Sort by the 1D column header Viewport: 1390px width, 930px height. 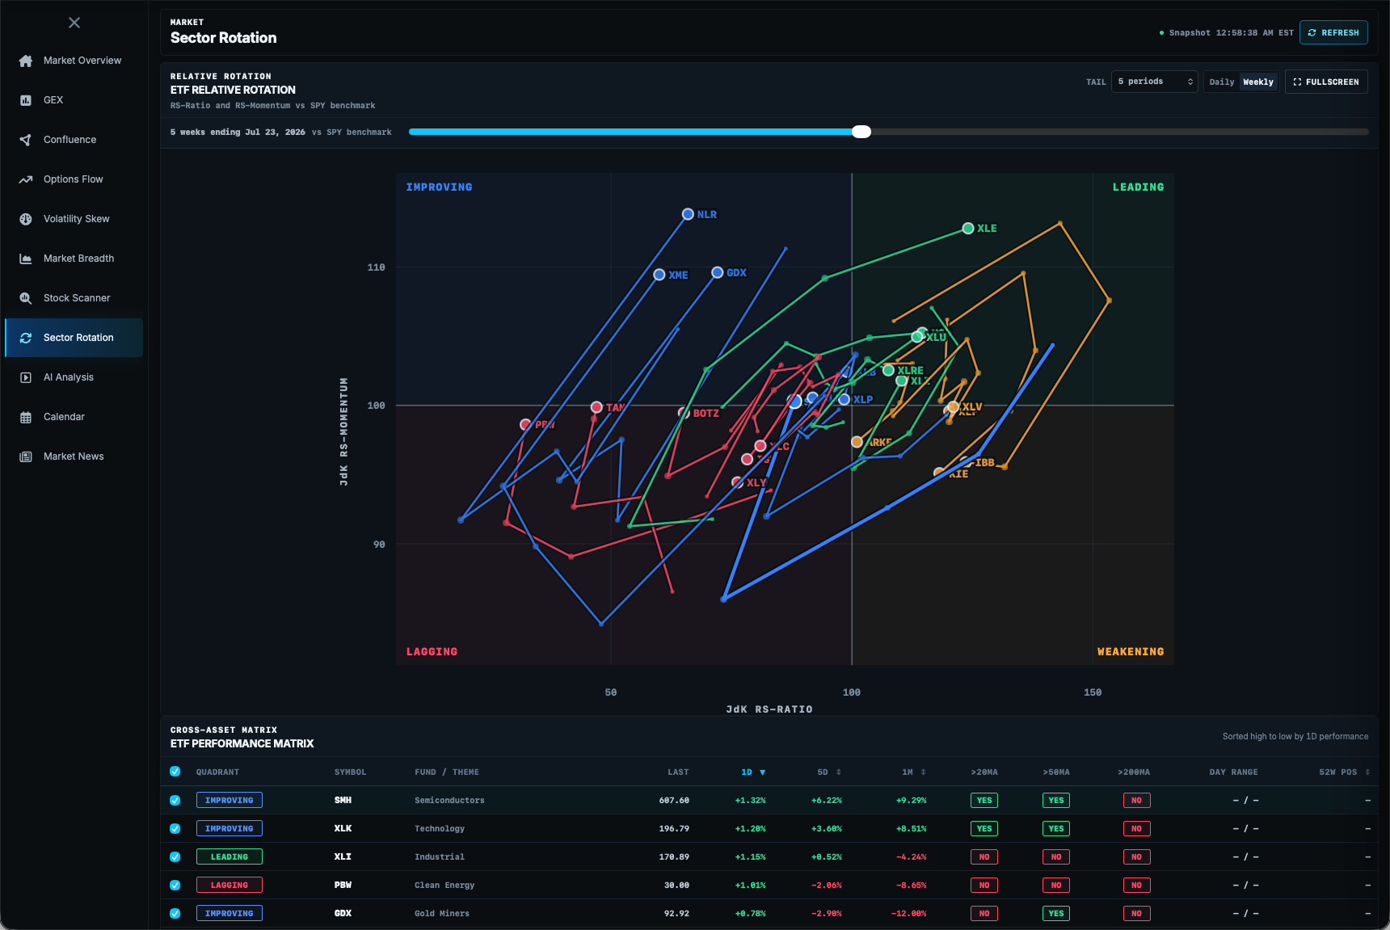pos(752,772)
